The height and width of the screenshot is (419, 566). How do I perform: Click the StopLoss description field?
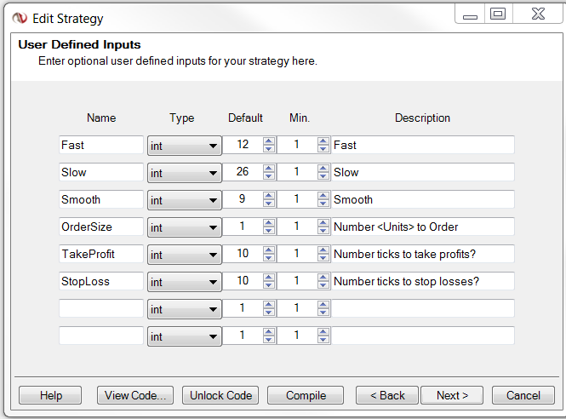423,281
